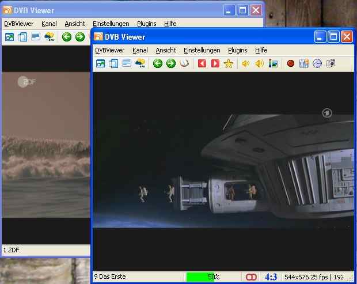Close the back DVB Viewer window

(x=256, y=10)
